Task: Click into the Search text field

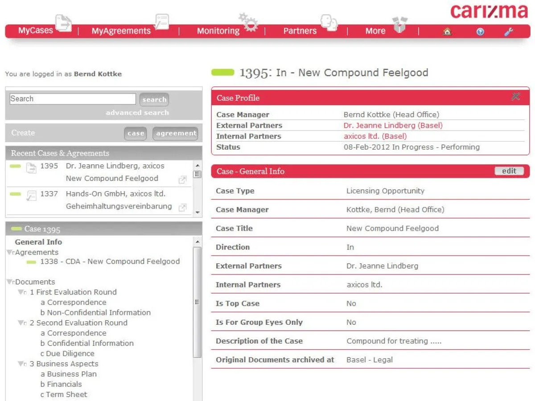Action: coord(73,99)
